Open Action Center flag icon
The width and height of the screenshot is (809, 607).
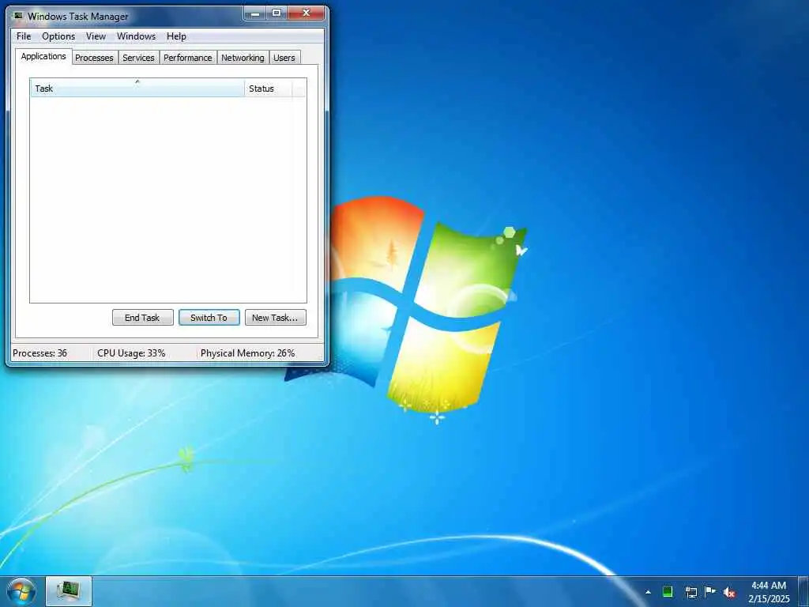click(710, 591)
